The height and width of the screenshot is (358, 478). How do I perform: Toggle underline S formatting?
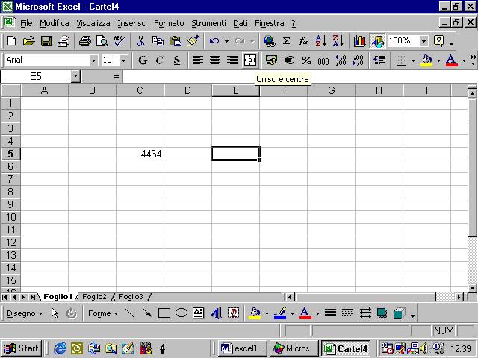click(x=177, y=60)
